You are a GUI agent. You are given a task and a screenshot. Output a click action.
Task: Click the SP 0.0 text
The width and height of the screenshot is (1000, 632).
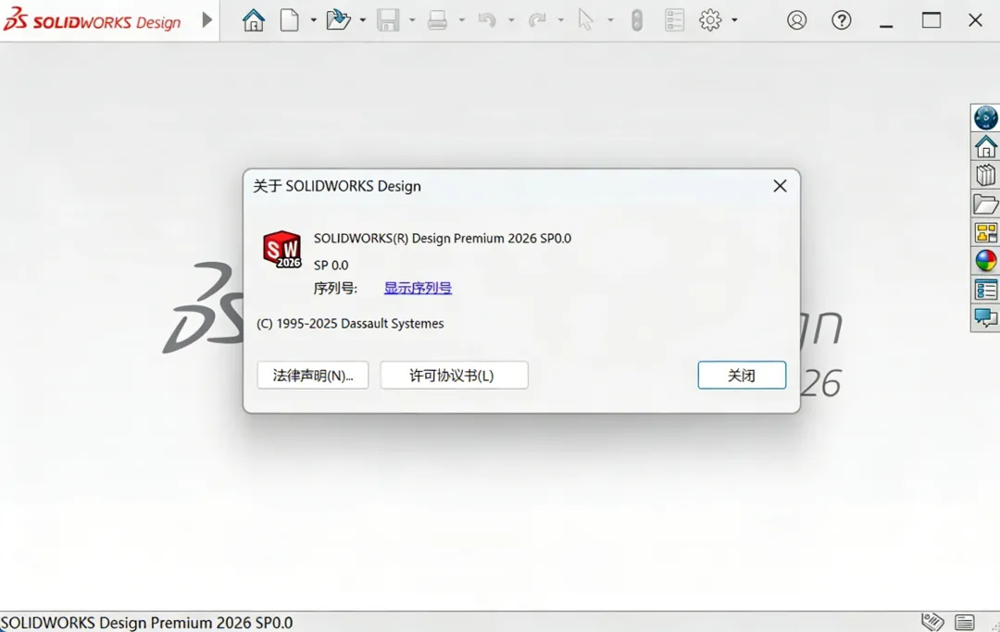[x=331, y=265]
